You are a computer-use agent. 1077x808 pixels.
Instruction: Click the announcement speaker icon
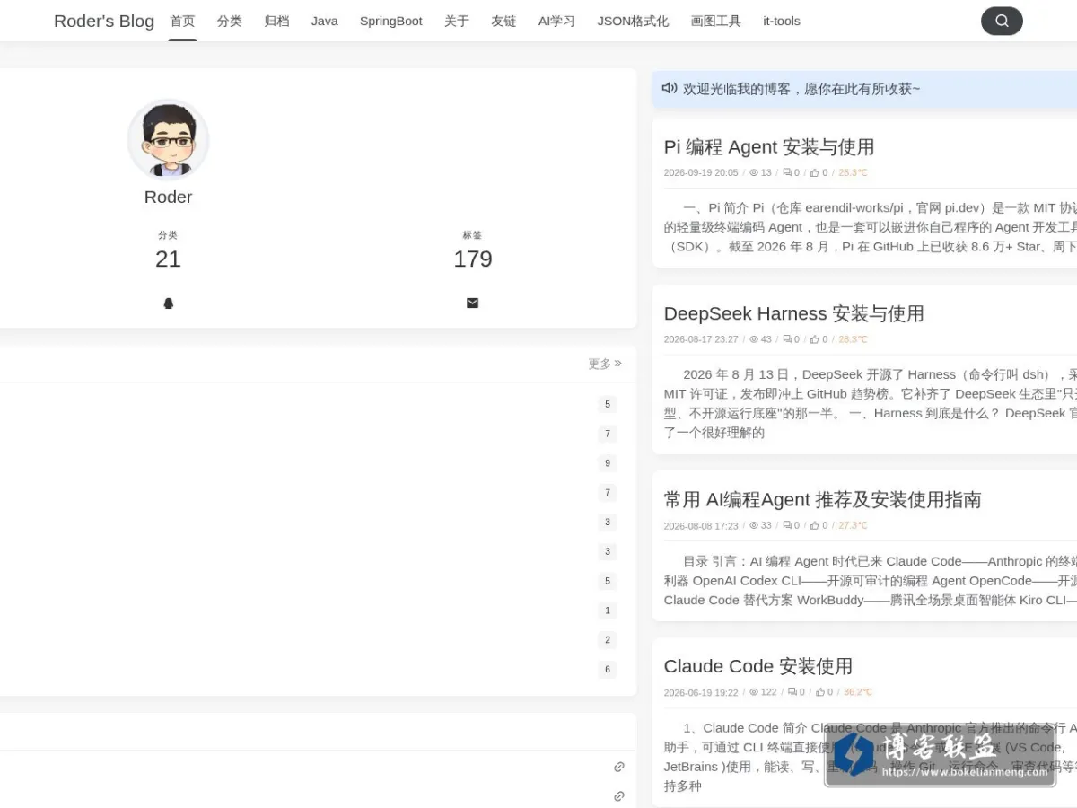[670, 88]
